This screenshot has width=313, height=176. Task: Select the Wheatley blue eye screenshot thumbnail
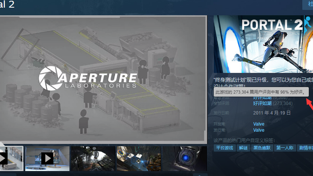point(184,158)
